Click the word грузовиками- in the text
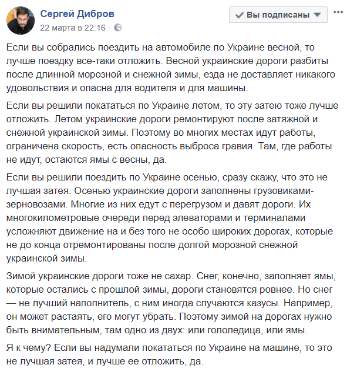 [284, 191]
